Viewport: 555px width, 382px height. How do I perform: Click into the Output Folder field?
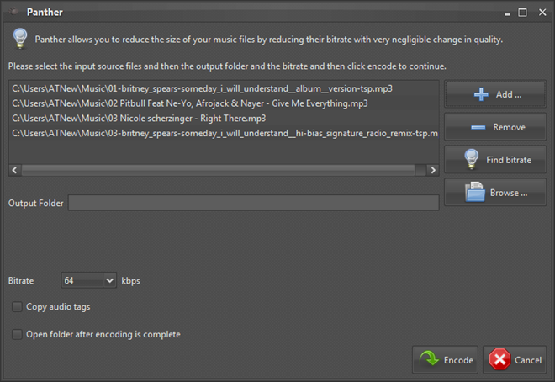tap(253, 203)
